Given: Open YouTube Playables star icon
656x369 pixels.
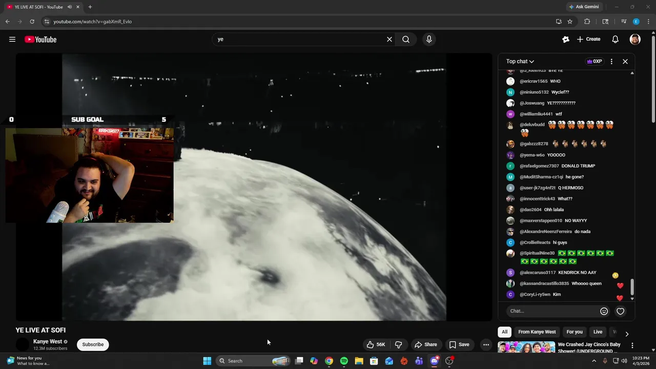Looking at the screenshot, I should pyautogui.click(x=566, y=39).
